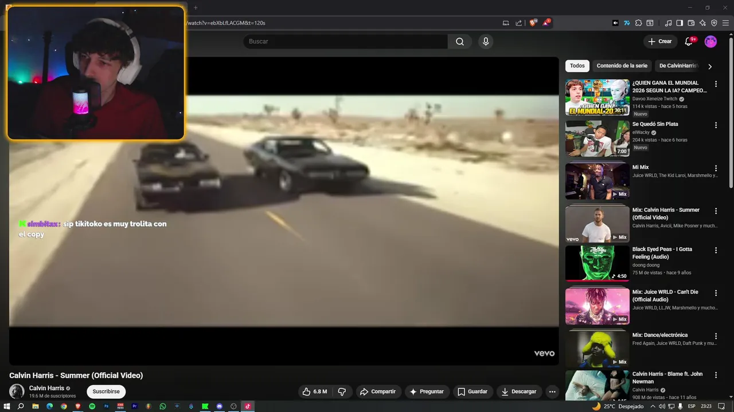Viewport: 734px width, 412px height.
Task: Open Photoshop from the taskbar
Action: 106,406
